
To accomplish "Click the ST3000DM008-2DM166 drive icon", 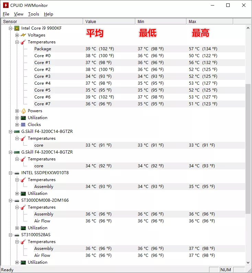I will pos(17,201).
